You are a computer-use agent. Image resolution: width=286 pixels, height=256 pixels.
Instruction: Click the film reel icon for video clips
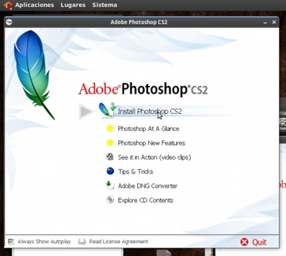pyautogui.click(x=110, y=157)
